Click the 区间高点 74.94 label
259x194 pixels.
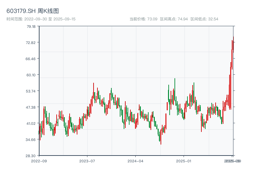[x=174, y=19]
